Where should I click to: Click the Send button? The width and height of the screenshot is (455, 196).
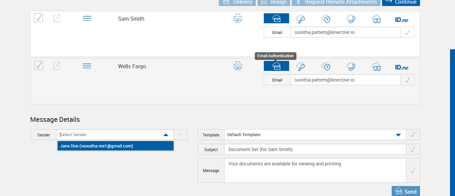tap(406, 191)
